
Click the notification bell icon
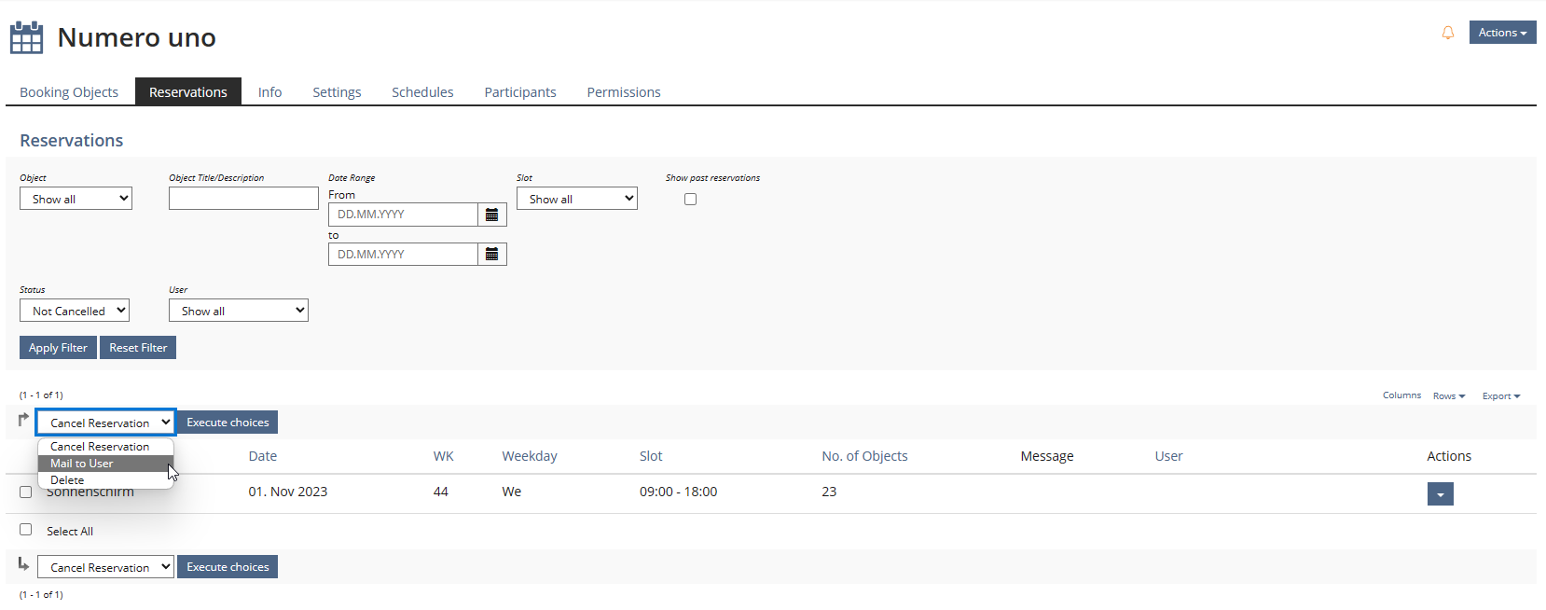[1447, 34]
